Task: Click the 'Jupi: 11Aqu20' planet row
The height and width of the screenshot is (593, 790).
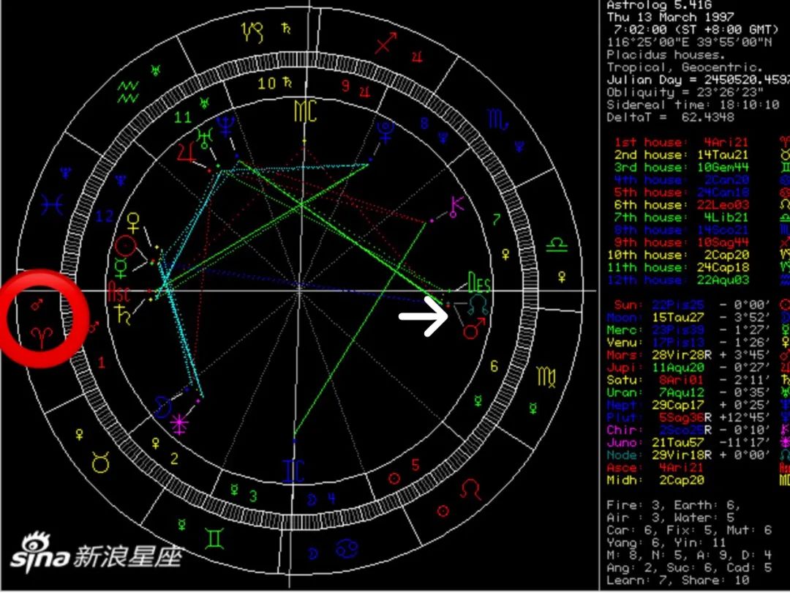Action: pyautogui.click(x=689, y=367)
